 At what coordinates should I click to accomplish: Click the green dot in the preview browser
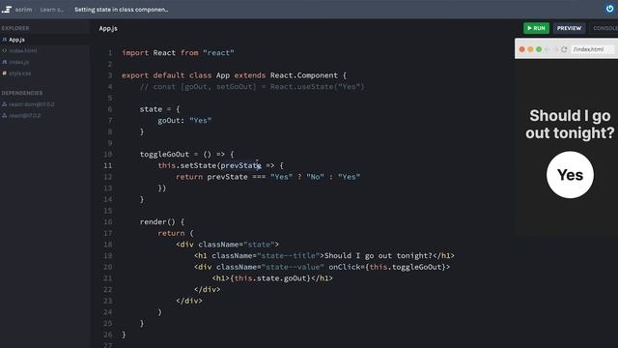pyautogui.click(x=539, y=49)
